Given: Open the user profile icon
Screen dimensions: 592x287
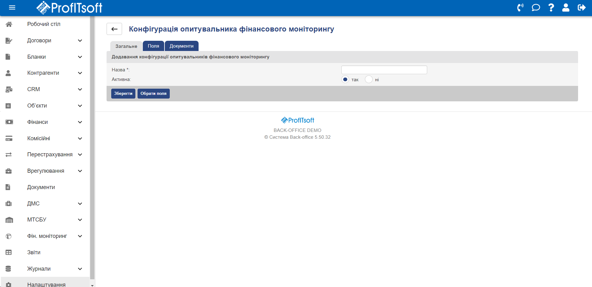Looking at the screenshot, I should pyautogui.click(x=566, y=8).
